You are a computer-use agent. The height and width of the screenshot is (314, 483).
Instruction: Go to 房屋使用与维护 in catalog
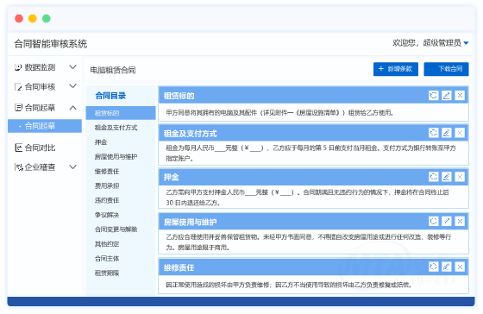116,156
